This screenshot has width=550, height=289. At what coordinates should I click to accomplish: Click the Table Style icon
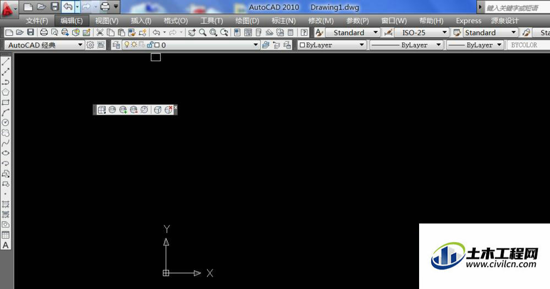tap(457, 32)
